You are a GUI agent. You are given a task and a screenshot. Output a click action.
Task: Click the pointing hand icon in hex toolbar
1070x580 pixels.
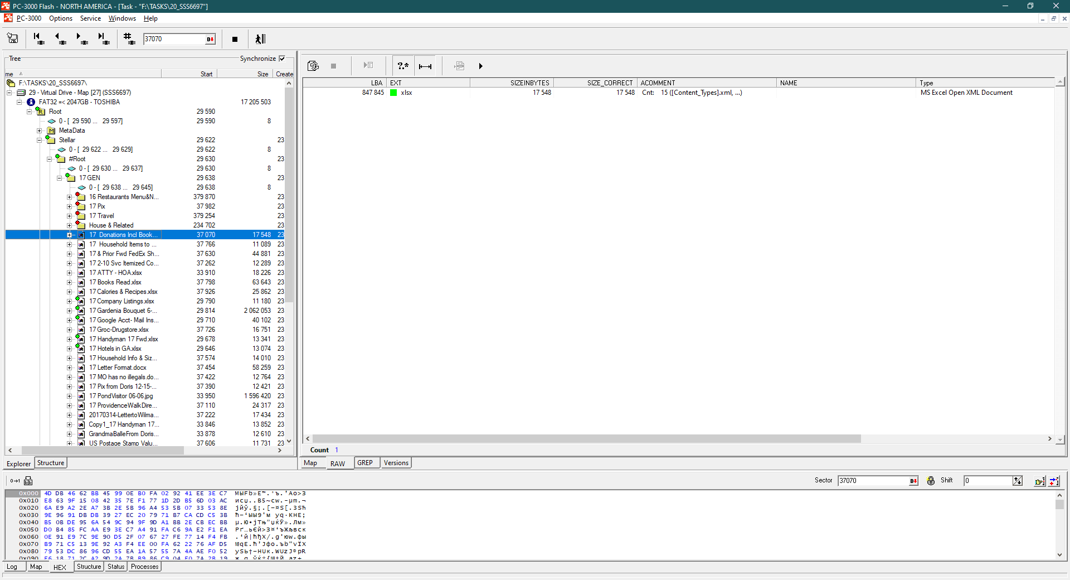point(1040,481)
